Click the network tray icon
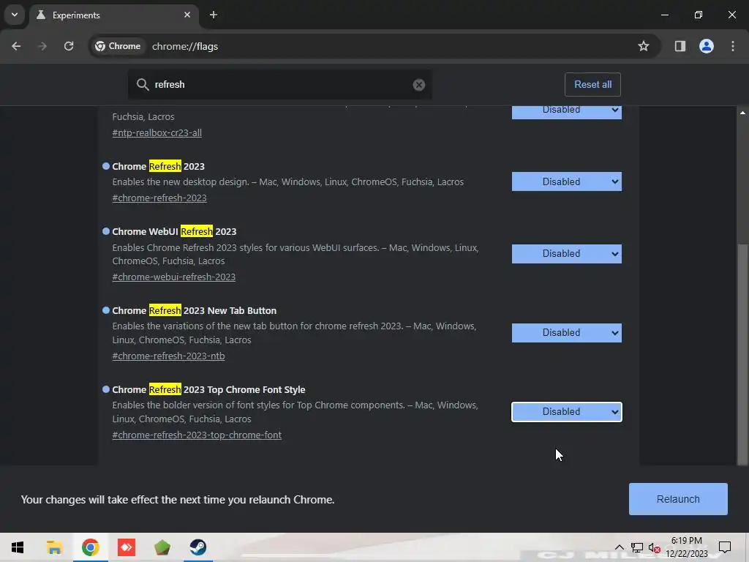This screenshot has height=562, width=749. [637, 547]
